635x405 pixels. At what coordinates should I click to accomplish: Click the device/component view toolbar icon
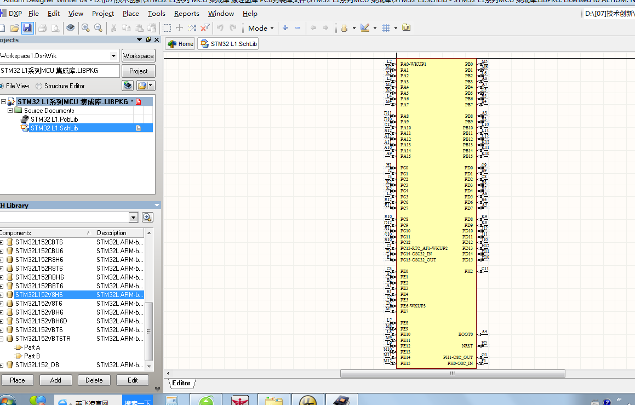[71, 28]
